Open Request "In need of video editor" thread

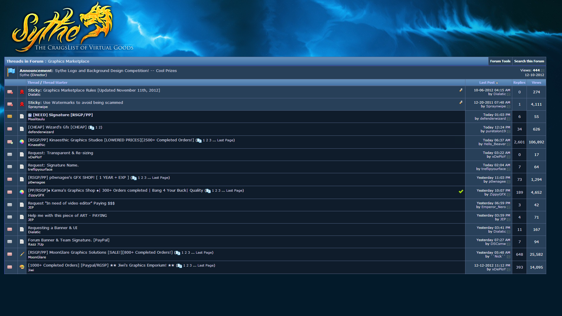click(x=71, y=203)
